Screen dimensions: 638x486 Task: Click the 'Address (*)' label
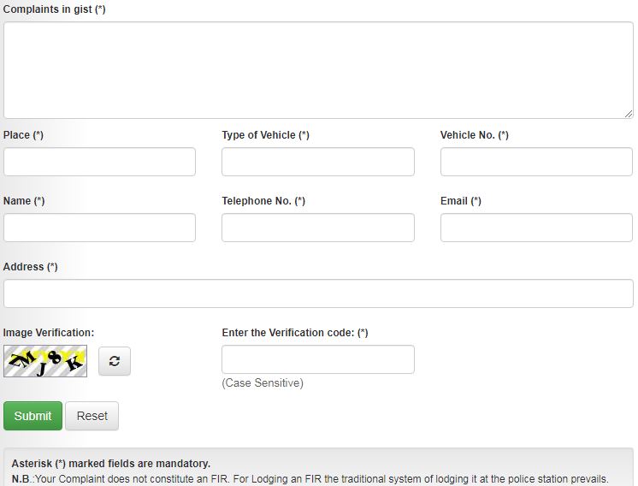[31, 267]
